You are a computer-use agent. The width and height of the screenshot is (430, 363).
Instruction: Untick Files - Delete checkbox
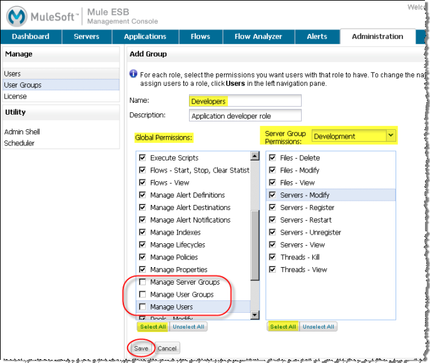point(272,158)
